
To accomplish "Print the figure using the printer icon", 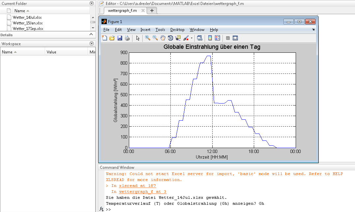I will (127, 38).
